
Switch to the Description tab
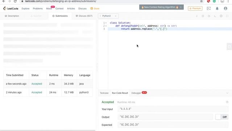(x=12, y=16)
